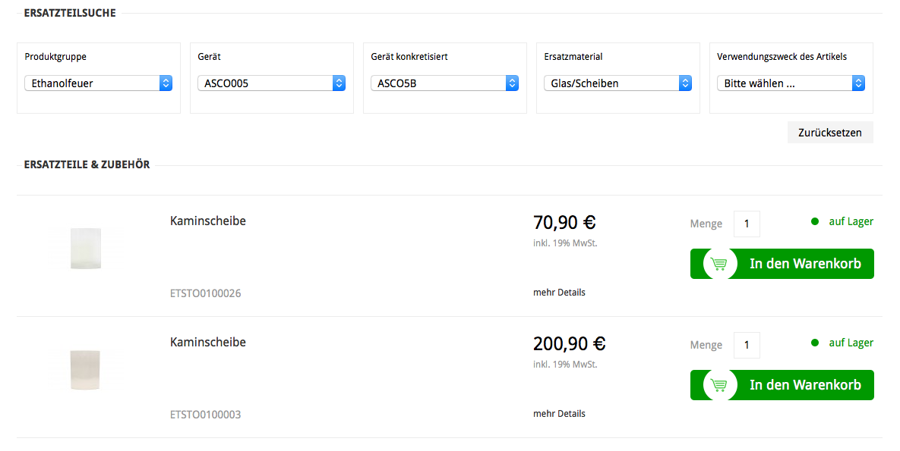Viewport: 900px width, 451px height.
Task: Open the Kaminscheibe title priced 200,90 €
Action: [208, 343]
